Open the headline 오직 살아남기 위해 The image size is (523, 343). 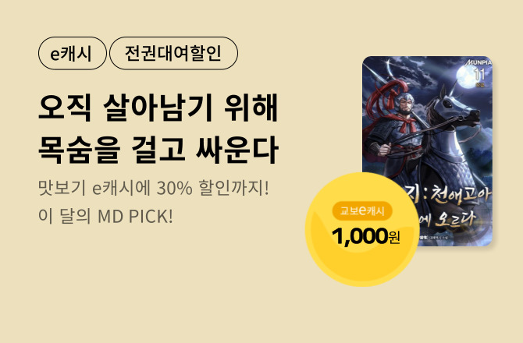[158, 108]
